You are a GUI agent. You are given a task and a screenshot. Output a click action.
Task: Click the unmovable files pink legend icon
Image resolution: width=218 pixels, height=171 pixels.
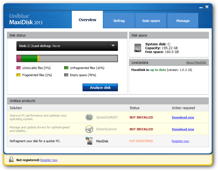pyautogui.click(x=19, y=68)
